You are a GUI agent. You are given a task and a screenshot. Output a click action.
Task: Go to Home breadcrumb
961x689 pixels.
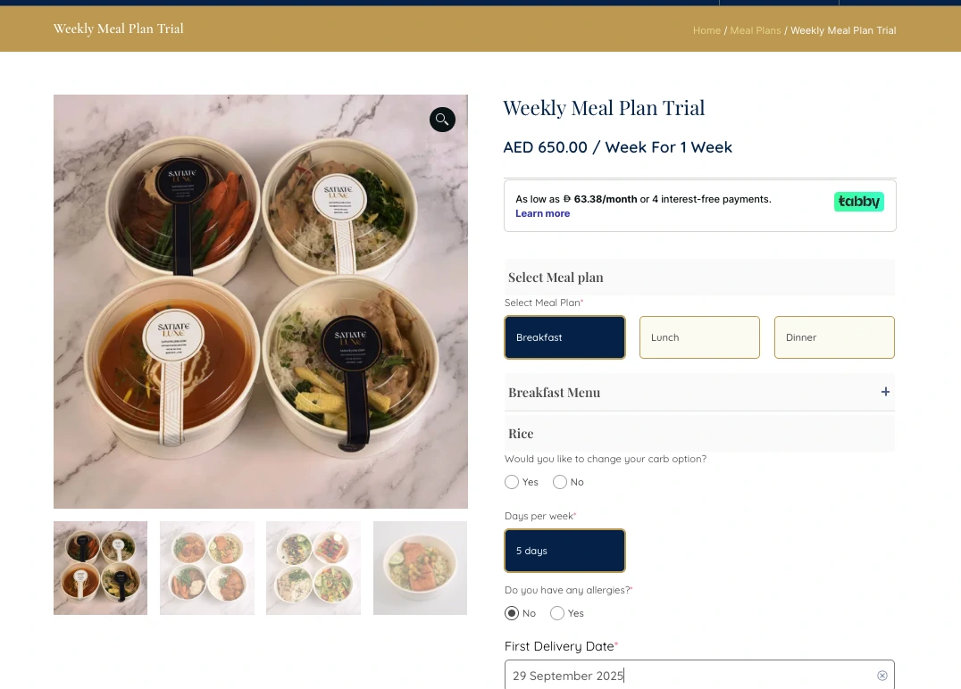point(706,30)
